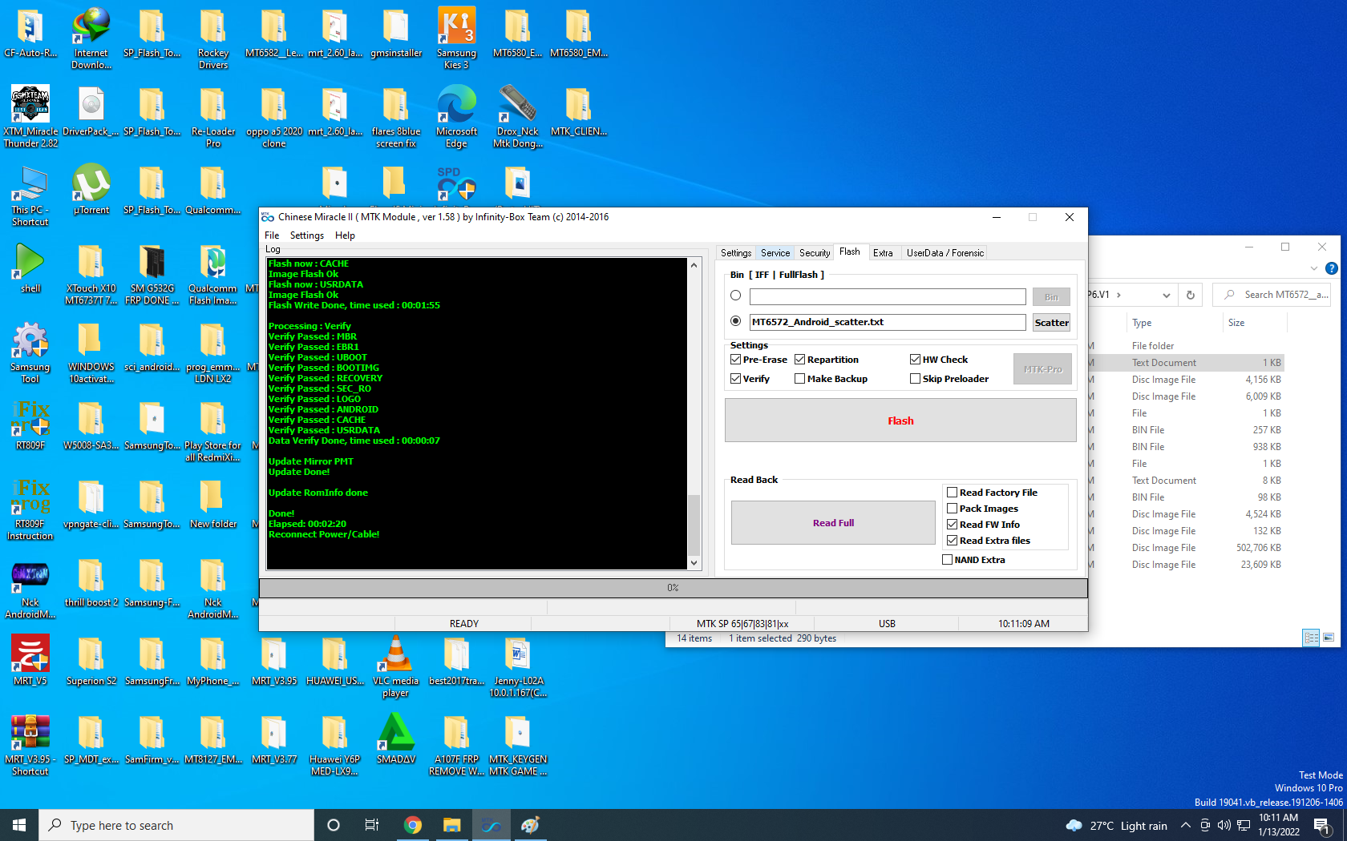Switch to the UserData / Forensic tab
Screen dimensions: 1347x841
(x=945, y=253)
